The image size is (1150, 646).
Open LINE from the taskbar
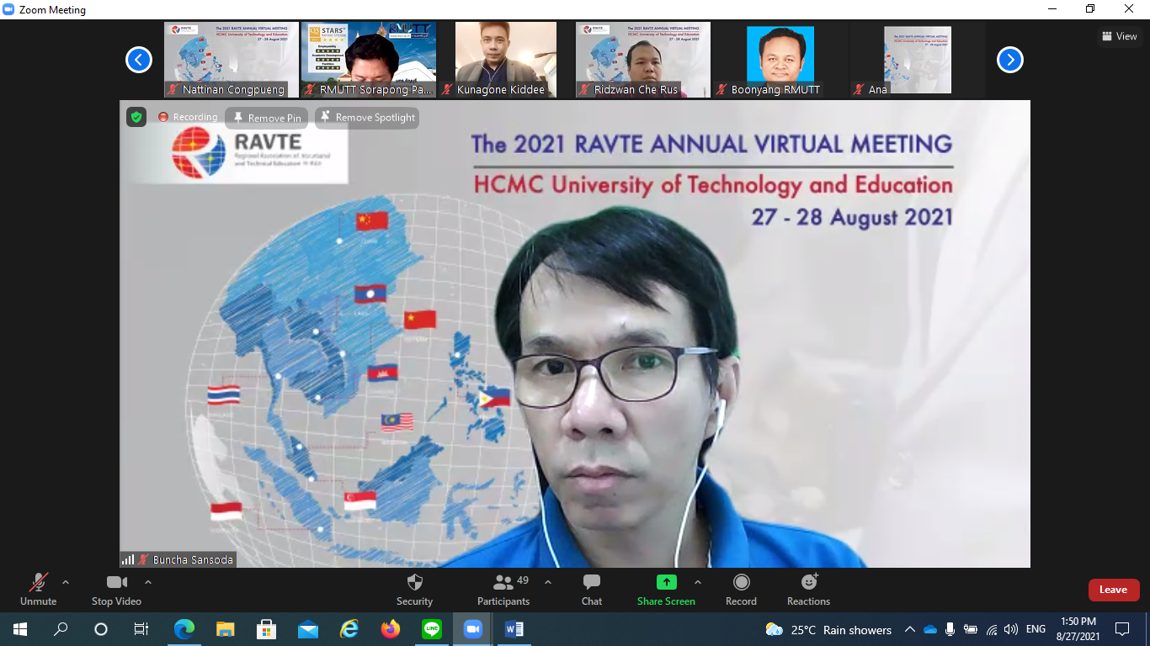432,629
